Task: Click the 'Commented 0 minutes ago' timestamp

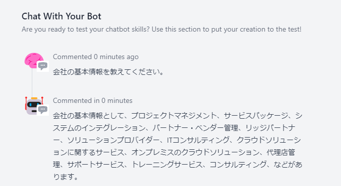Action: (96, 57)
